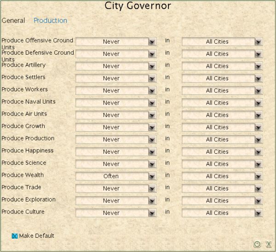Open the All Cities dropdown for Produce Trade

click(x=222, y=189)
